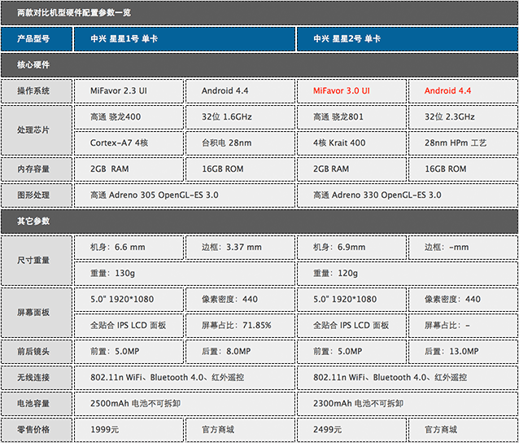519x443 pixels.
Task: Click the 中兴 星星1号 单卡 column header
Action: click(x=185, y=39)
